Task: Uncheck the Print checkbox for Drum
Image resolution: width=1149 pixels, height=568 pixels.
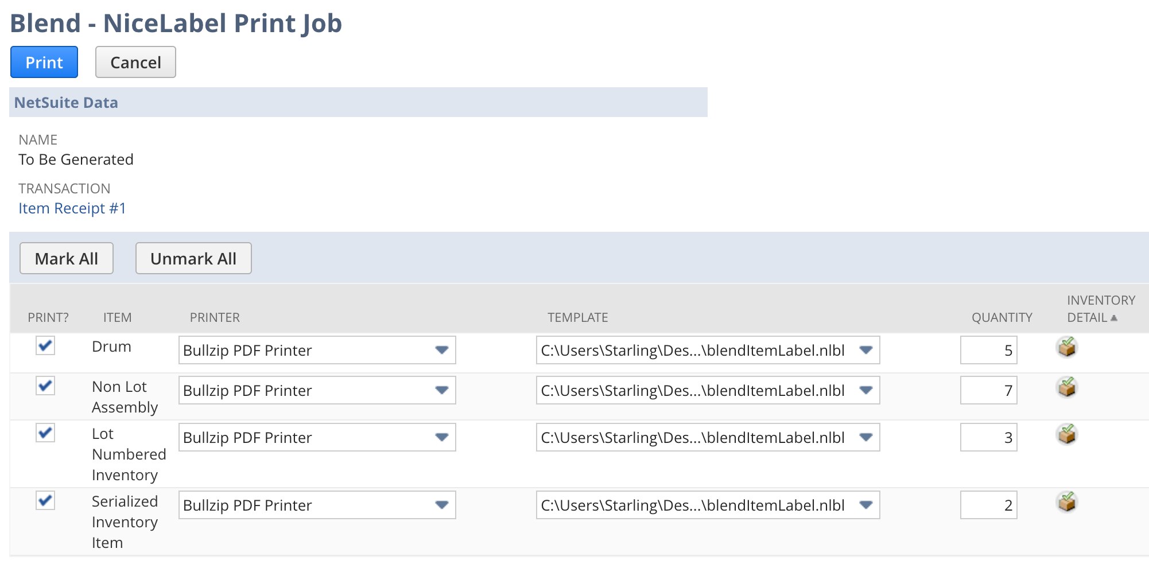Action: (x=45, y=346)
